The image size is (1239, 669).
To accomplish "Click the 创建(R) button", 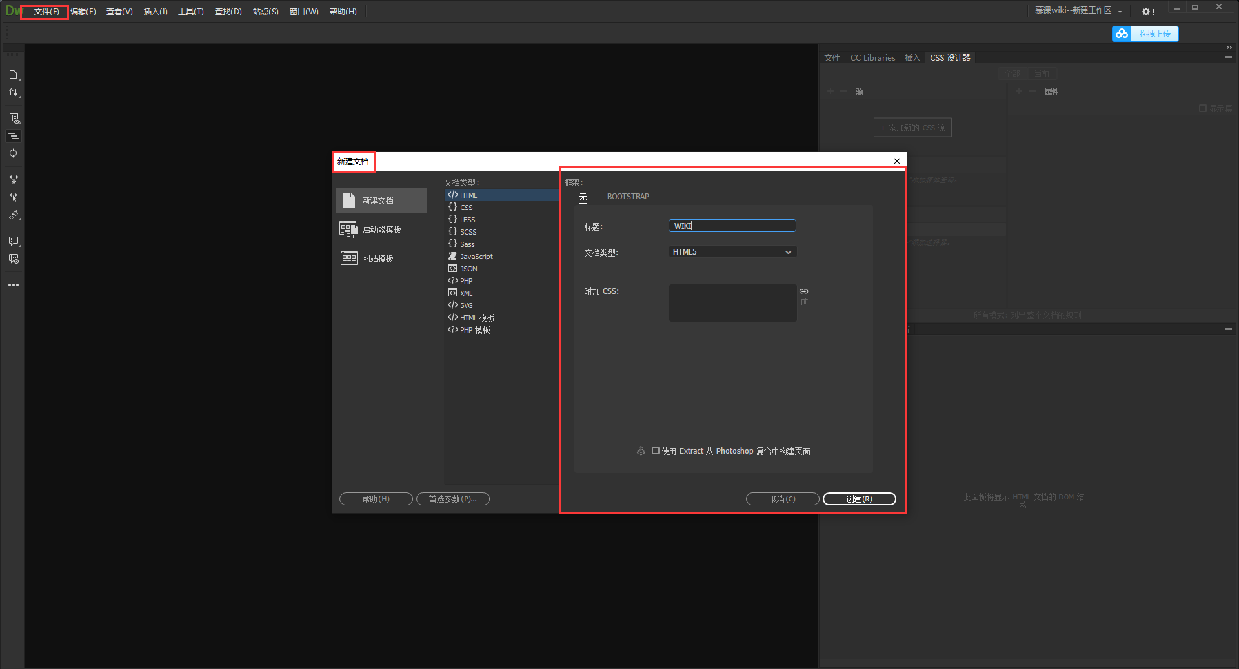I will (859, 499).
